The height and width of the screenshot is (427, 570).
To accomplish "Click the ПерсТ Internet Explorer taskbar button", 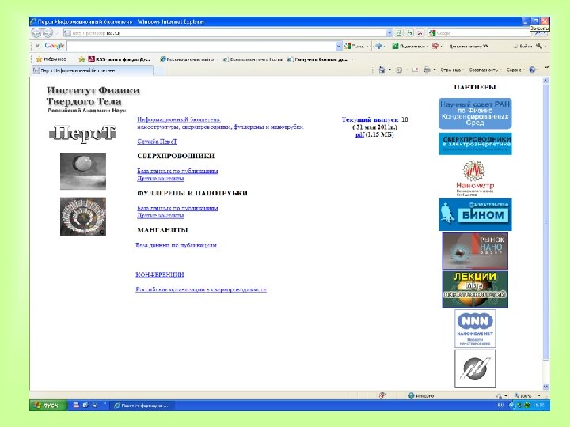I will pyautogui.click(x=142, y=406).
